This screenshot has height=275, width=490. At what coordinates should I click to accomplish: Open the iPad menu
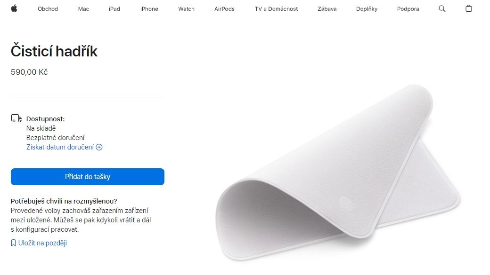click(114, 9)
